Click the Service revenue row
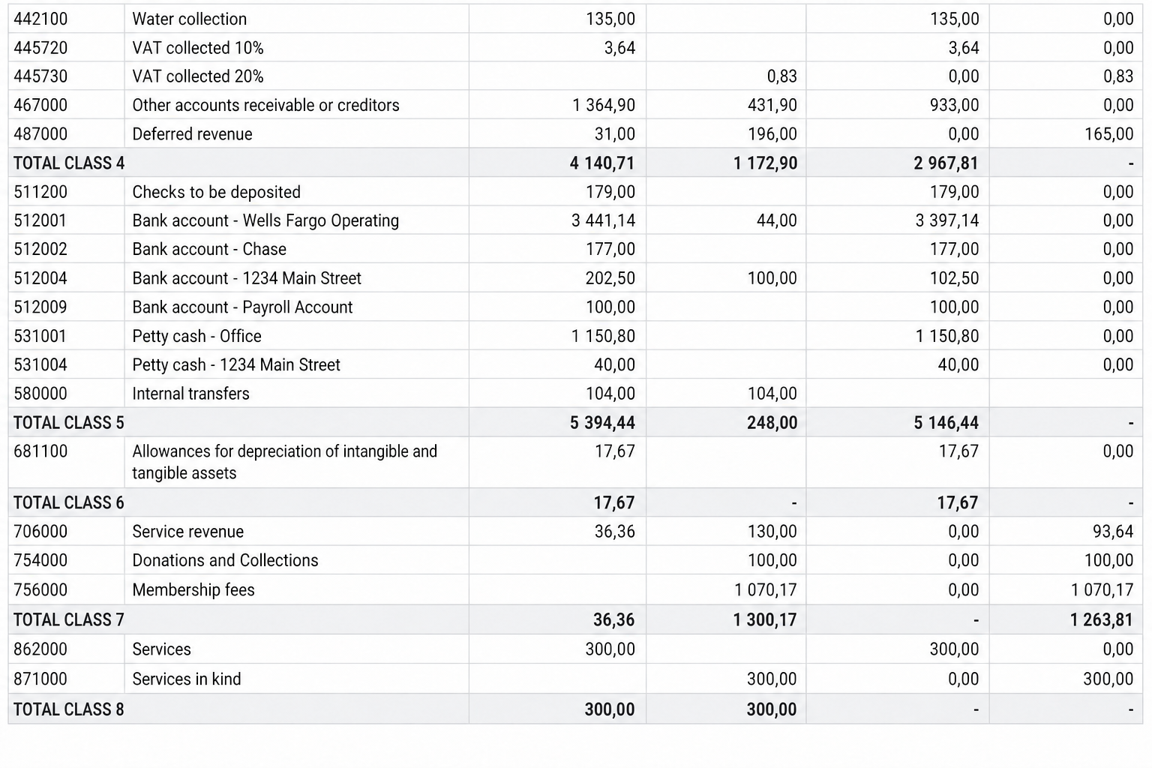 (x=575, y=531)
